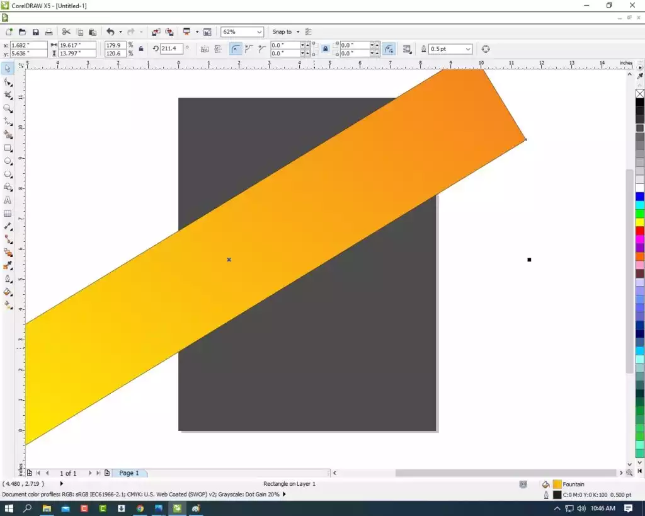645x516 pixels.
Task: Open the Welcome screen button
Action: (x=207, y=32)
